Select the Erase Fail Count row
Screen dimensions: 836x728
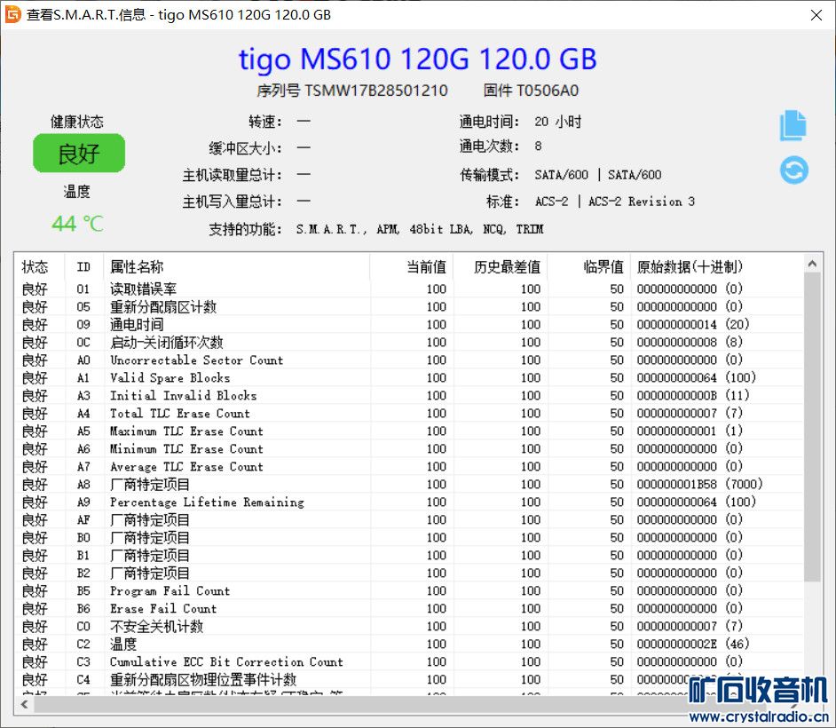pos(409,608)
